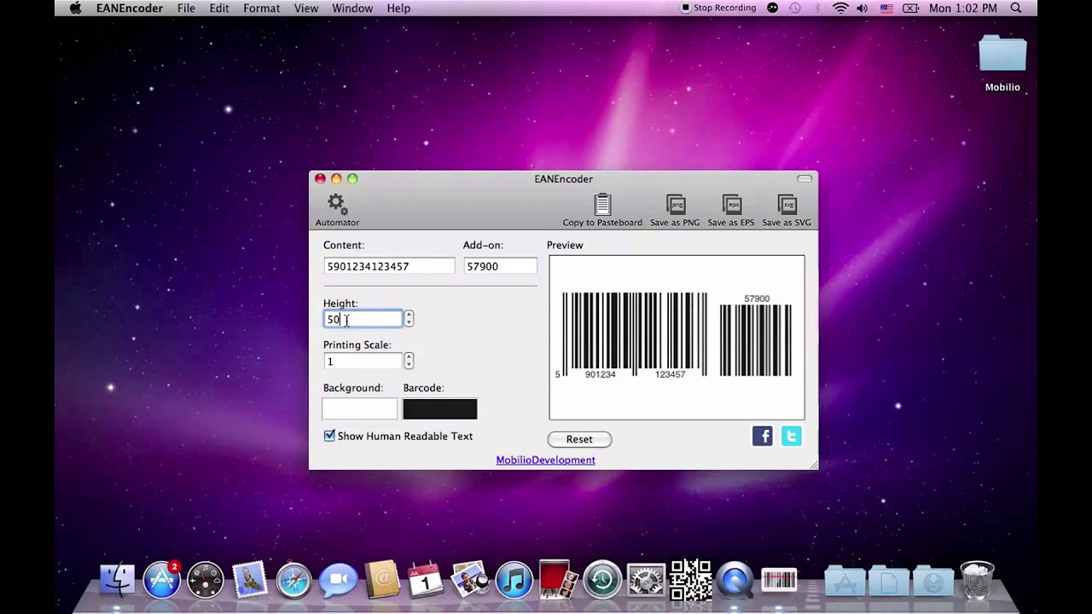Open the Help menu

[x=398, y=8]
